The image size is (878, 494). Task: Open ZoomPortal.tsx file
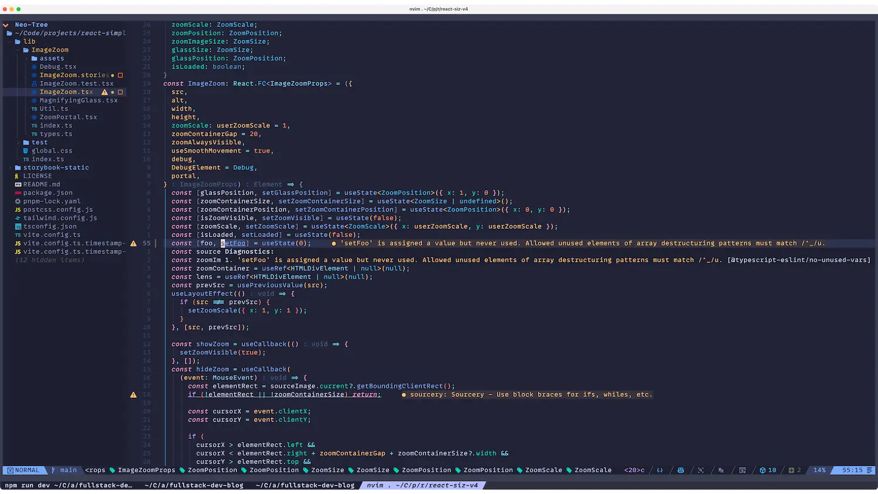[68, 117]
